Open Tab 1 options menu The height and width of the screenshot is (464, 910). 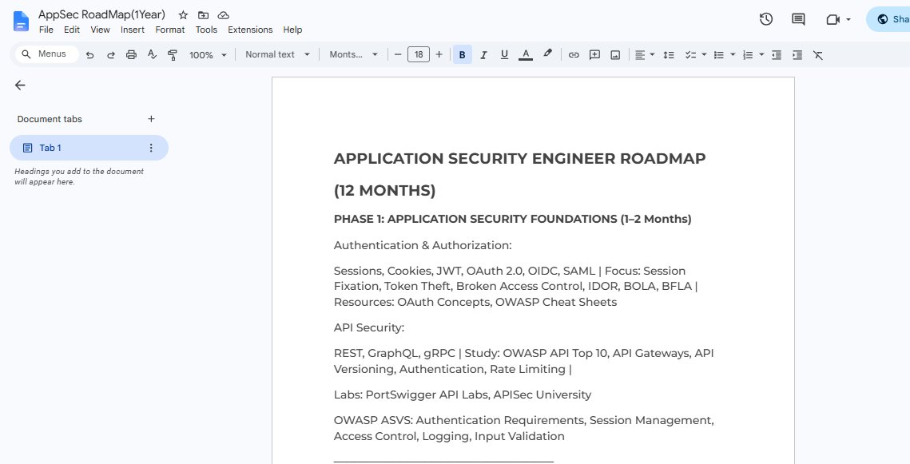pos(151,148)
